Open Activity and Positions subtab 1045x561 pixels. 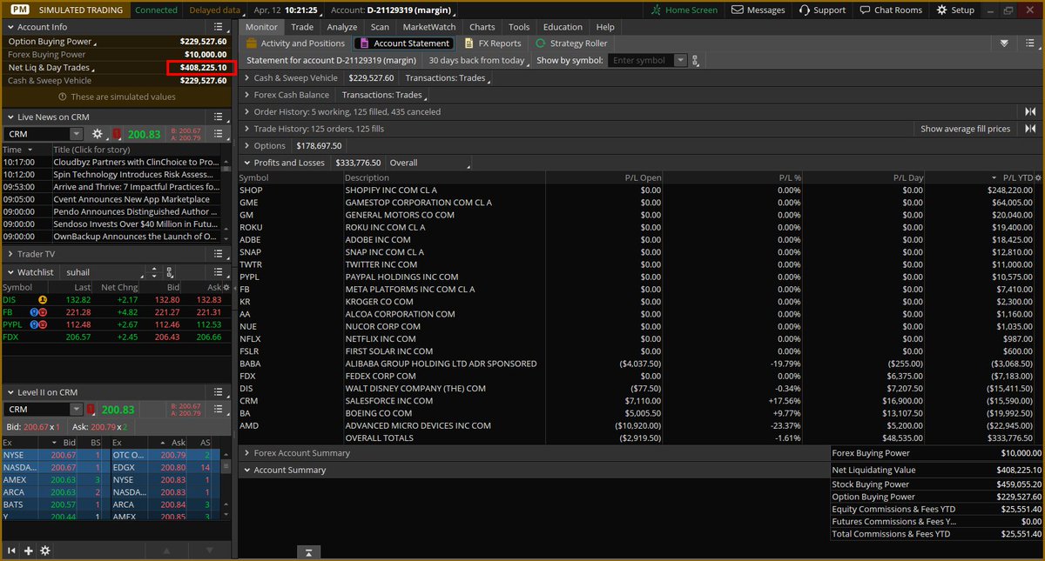[x=295, y=43]
